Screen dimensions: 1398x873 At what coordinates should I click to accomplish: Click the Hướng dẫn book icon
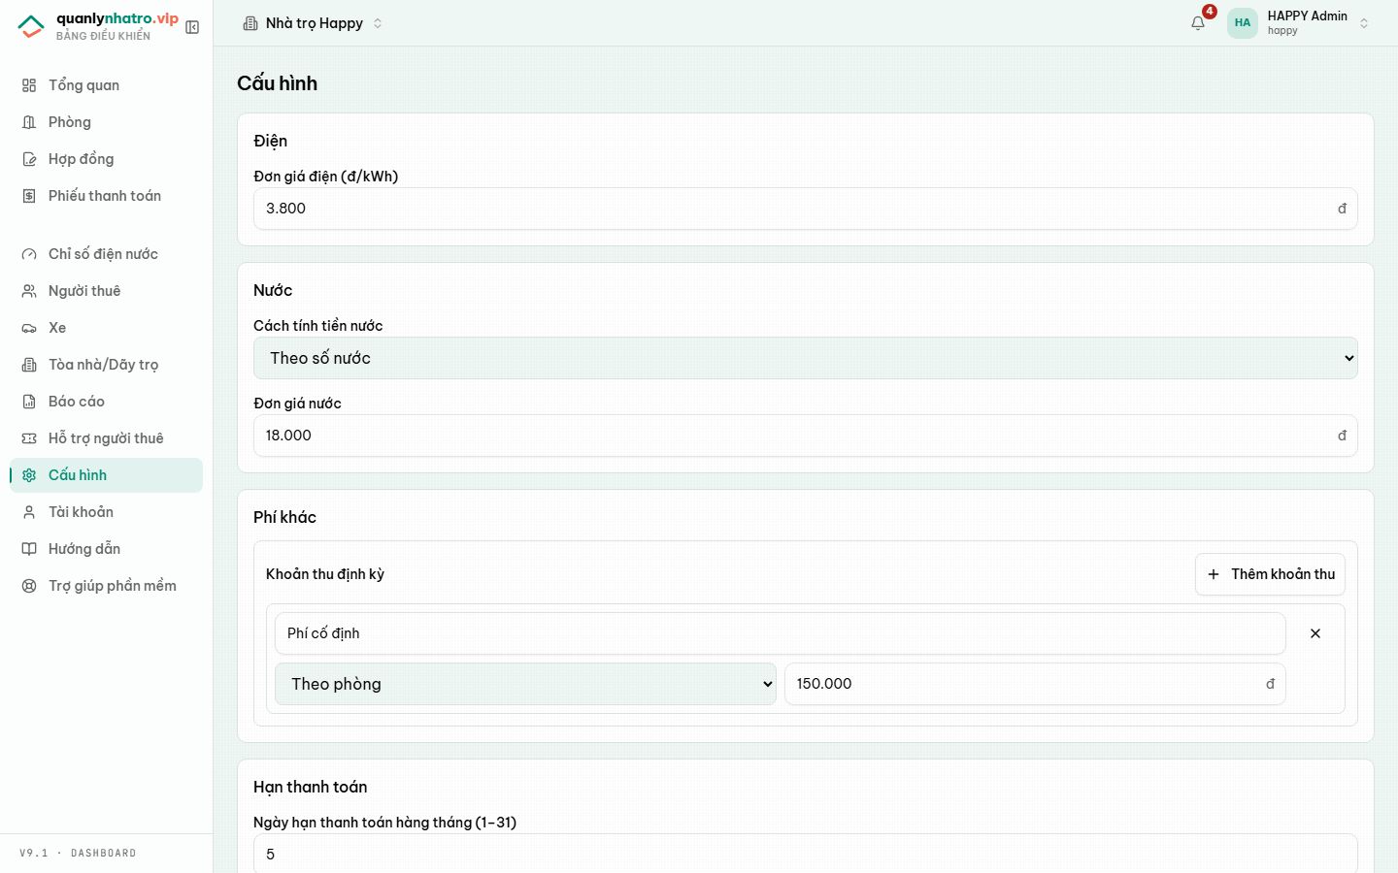coord(29,549)
